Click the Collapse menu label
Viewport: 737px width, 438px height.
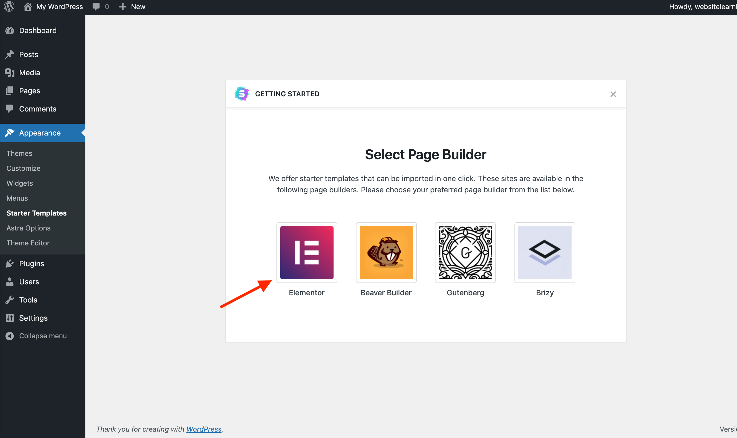(43, 336)
